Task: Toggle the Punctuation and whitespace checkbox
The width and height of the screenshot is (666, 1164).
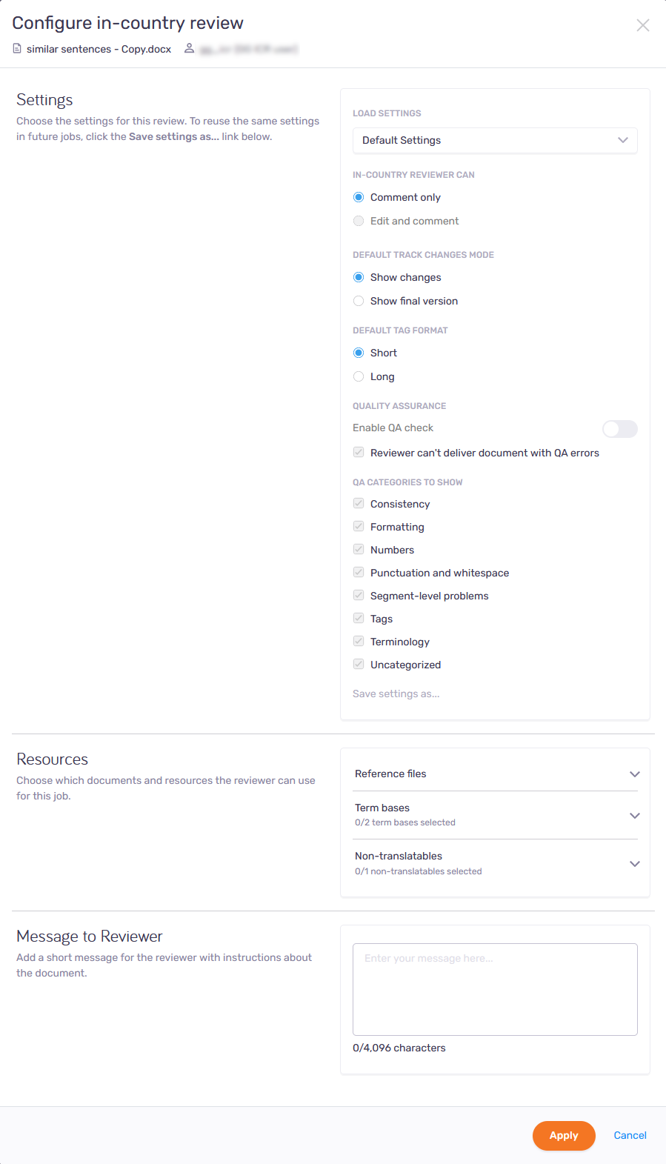Action: (359, 572)
